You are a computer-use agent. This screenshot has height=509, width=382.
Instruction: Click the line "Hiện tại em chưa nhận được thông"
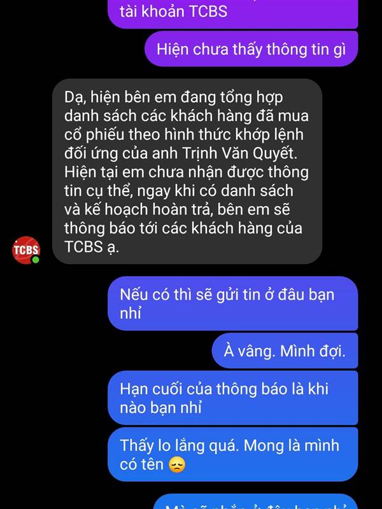point(187,172)
